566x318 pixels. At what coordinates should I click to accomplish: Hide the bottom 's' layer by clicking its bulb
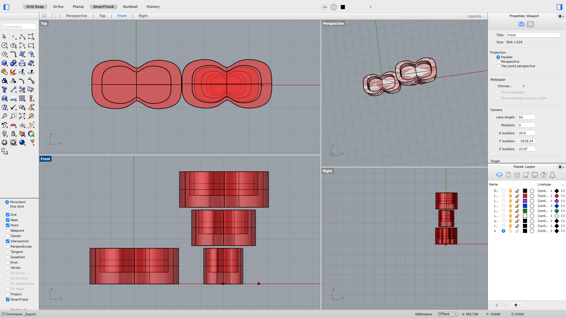(510, 231)
